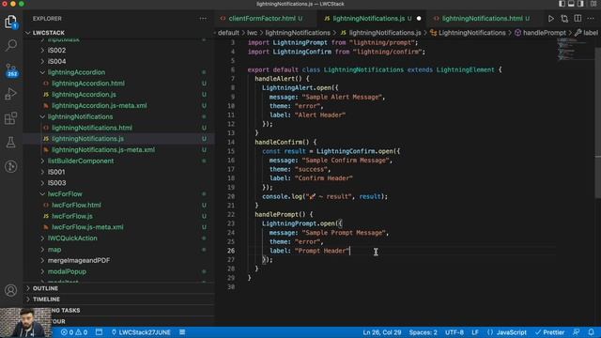Open lwcForFlow.js-meta.xml file
This screenshot has width=601, height=338.
click(87, 227)
